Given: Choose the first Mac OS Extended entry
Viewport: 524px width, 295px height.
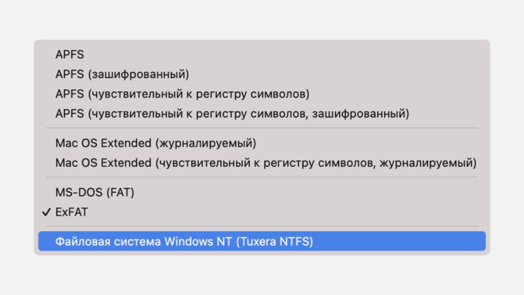Looking at the screenshot, I should click(156, 143).
